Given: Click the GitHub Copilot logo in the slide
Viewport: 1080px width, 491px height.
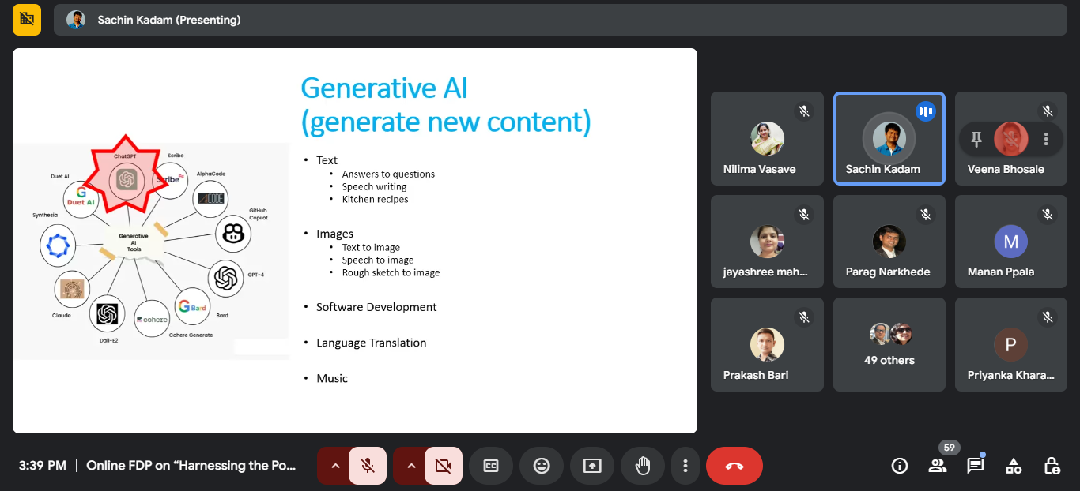Looking at the screenshot, I should [232, 233].
